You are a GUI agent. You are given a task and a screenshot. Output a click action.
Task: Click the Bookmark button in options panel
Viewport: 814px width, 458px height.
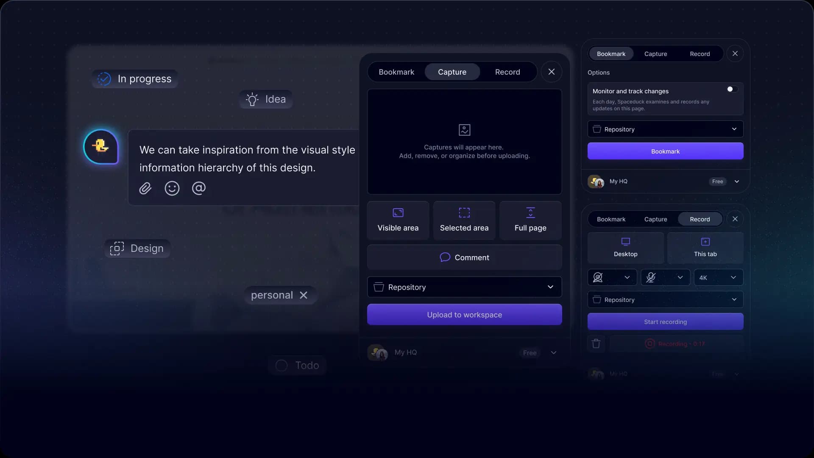tap(665, 151)
